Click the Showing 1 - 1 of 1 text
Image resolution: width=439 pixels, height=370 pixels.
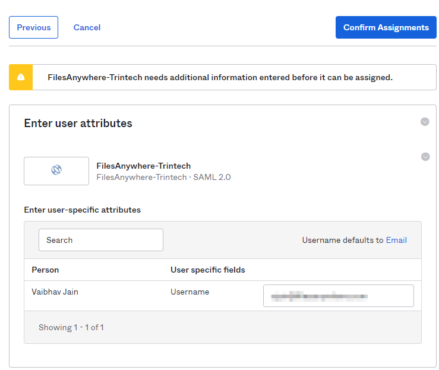pyautogui.click(x=71, y=327)
